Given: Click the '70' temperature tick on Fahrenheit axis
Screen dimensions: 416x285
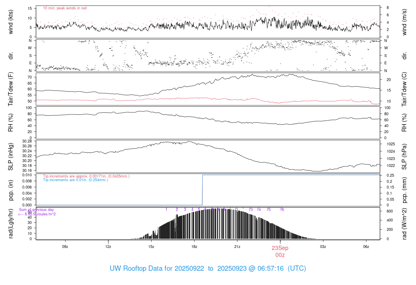Looking at the screenshot, I should [30, 77].
